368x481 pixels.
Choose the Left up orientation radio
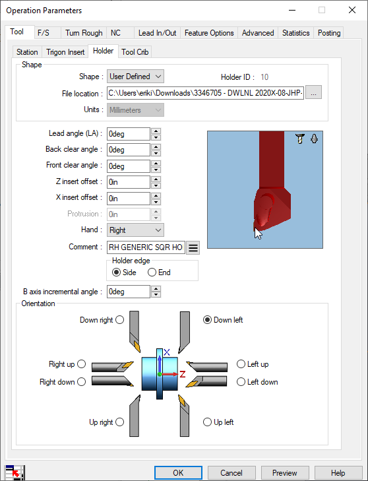tap(241, 364)
